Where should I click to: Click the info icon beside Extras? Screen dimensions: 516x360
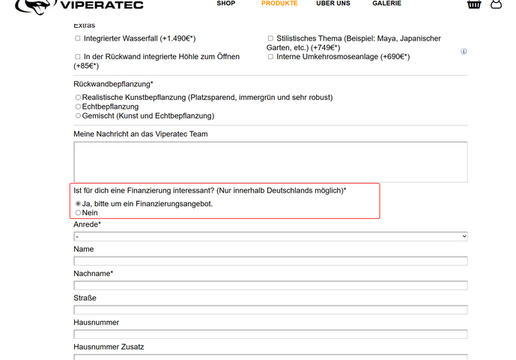pyautogui.click(x=464, y=52)
